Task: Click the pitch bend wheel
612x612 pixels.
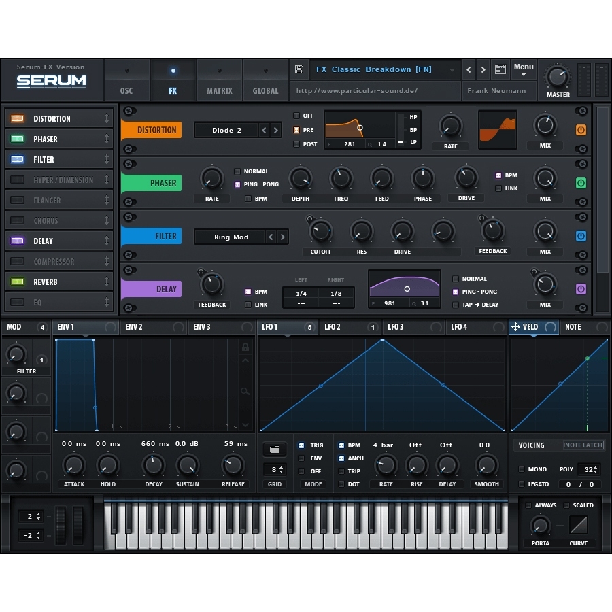Action: 61,525
